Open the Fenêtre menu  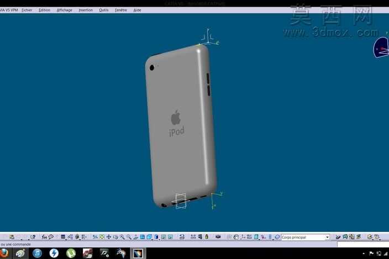(x=121, y=10)
